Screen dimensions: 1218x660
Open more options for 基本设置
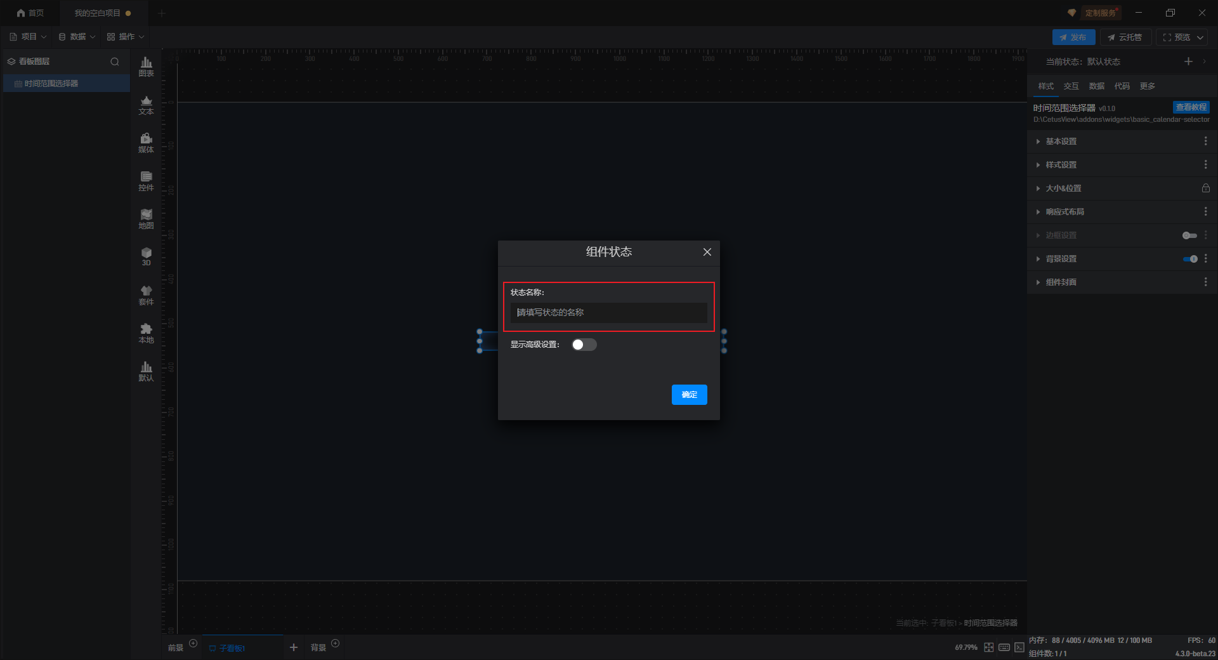pyautogui.click(x=1206, y=142)
